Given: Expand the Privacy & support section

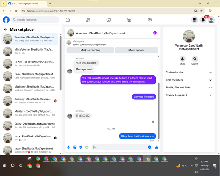Looking at the screenshot, I should [189, 95].
